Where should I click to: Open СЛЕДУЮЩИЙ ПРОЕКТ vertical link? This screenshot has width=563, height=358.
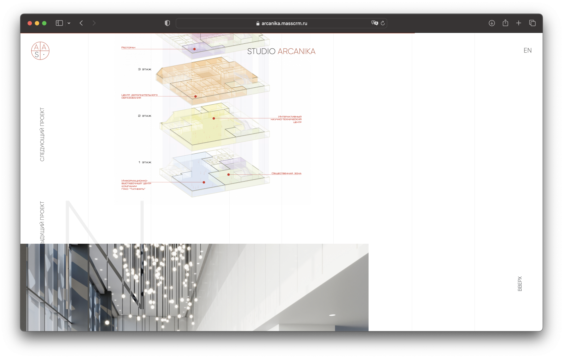pos(42,134)
